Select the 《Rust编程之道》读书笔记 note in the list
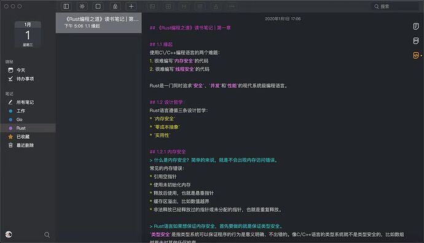This screenshot has height=243, width=424. tap(99, 23)
